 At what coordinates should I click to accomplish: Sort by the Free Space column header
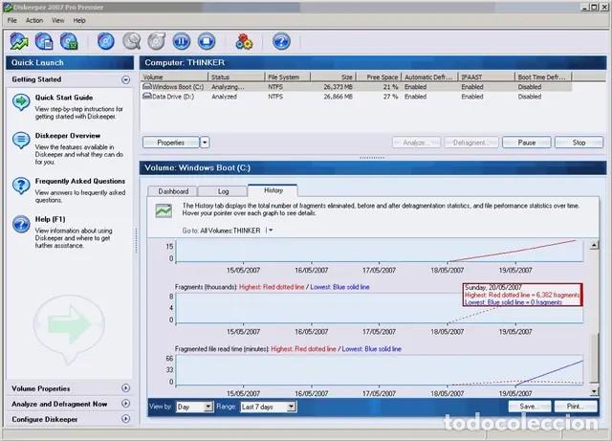(379, 77)
